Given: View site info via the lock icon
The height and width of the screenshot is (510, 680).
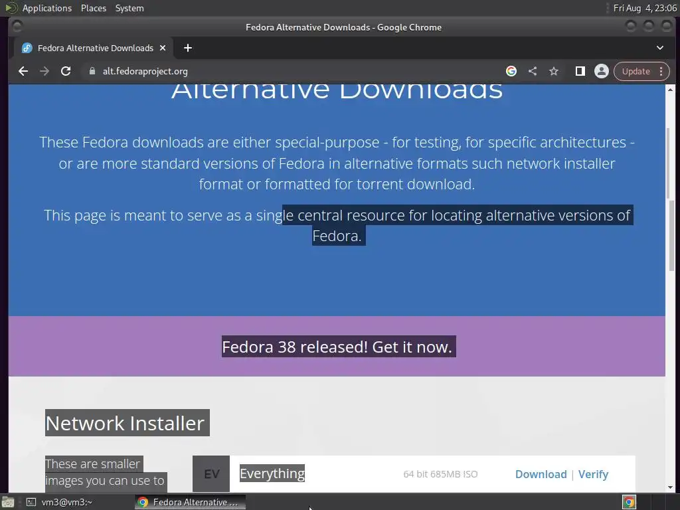Looking at the screenshot, I should tap(92, 71).
